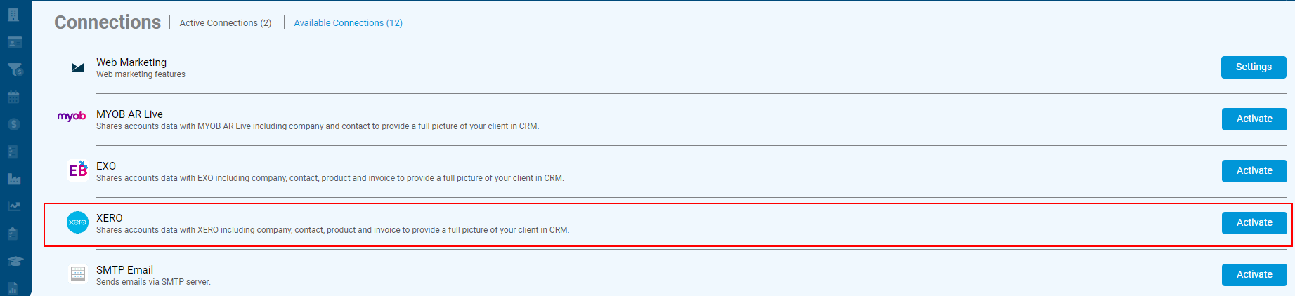1295x296 pixels.
Task: Click the myob logo
Action: pyautogui.click(x=72, y=116)
